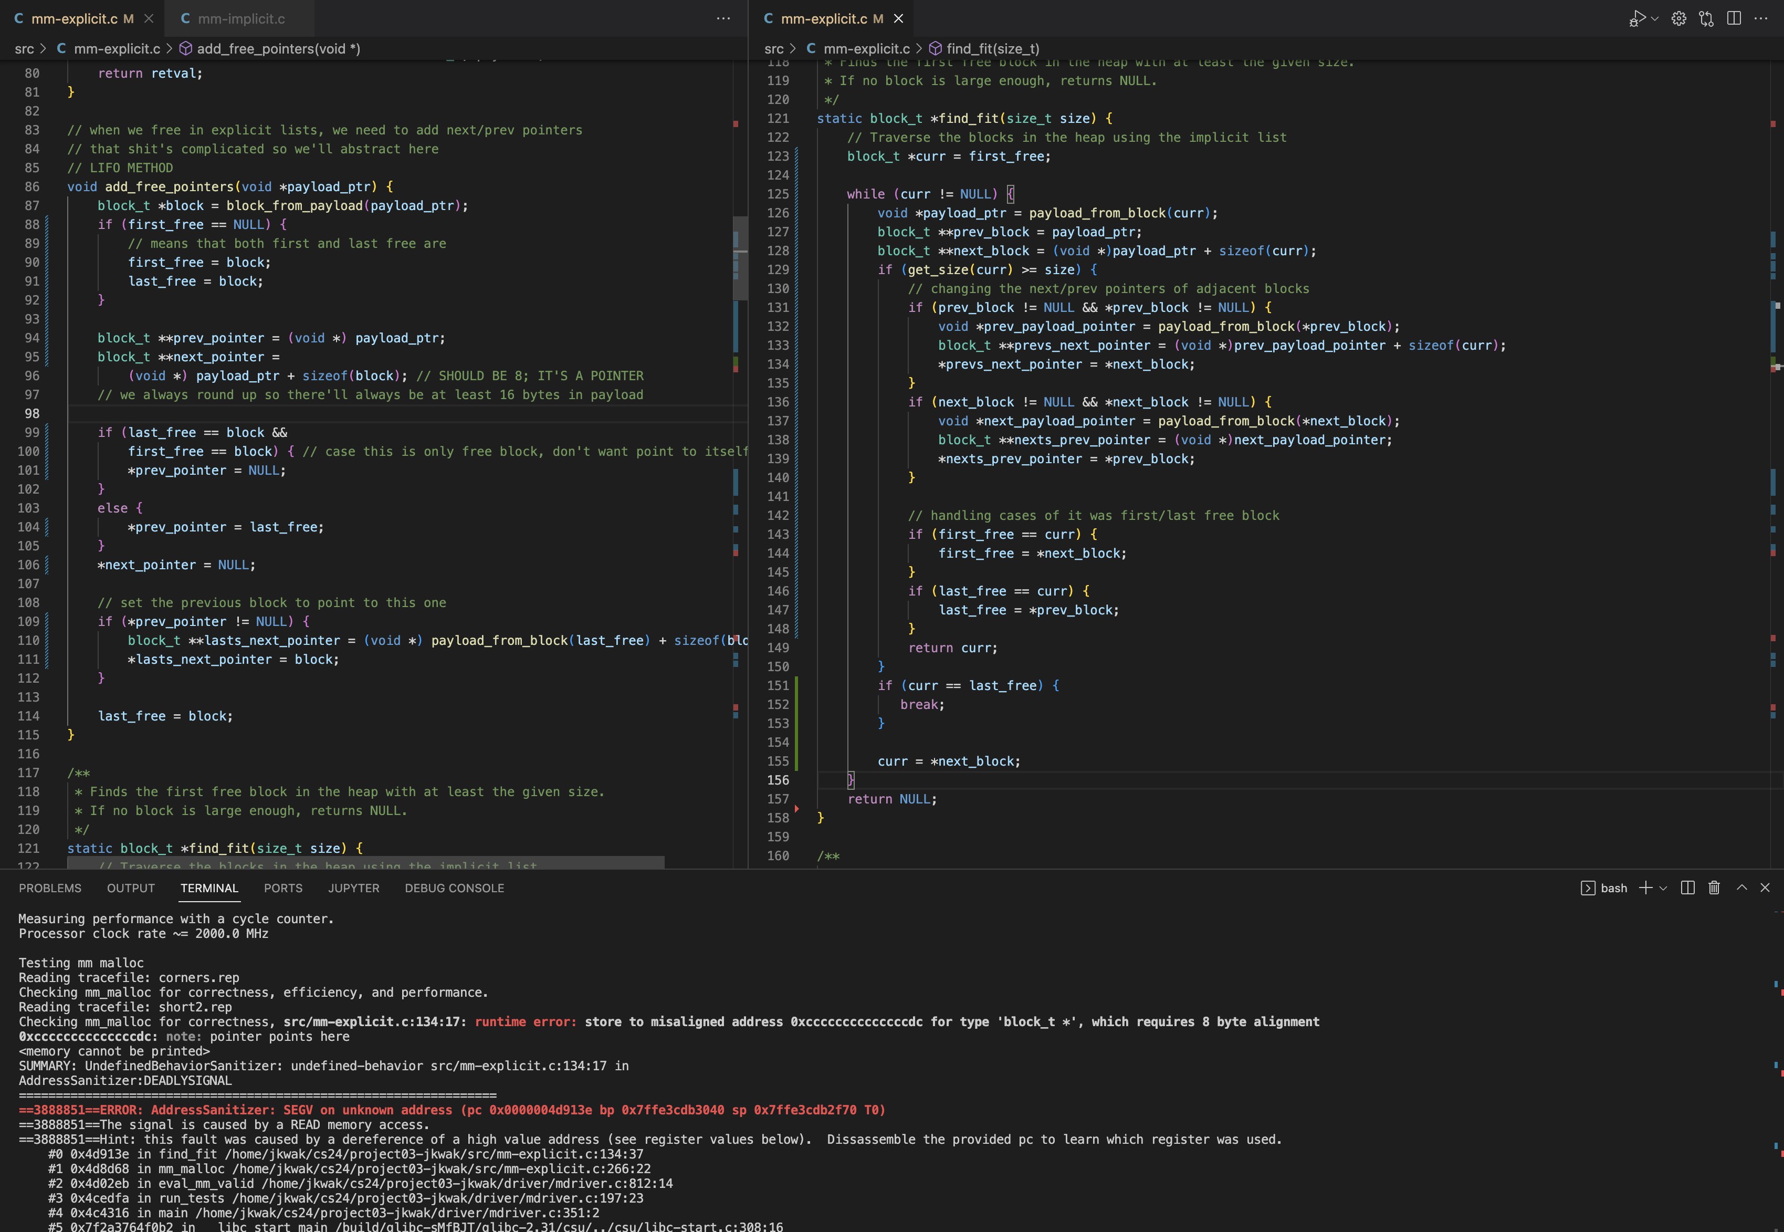The width and height of the screenshot is (1784, 1232).
Task: Open changes with the source-control compare icon
Action: [1706, 18]
